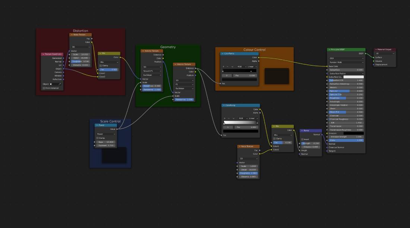Click the Bump node Normal output socket
Viewport: 410px width, 228px height.
click(322, 135)
